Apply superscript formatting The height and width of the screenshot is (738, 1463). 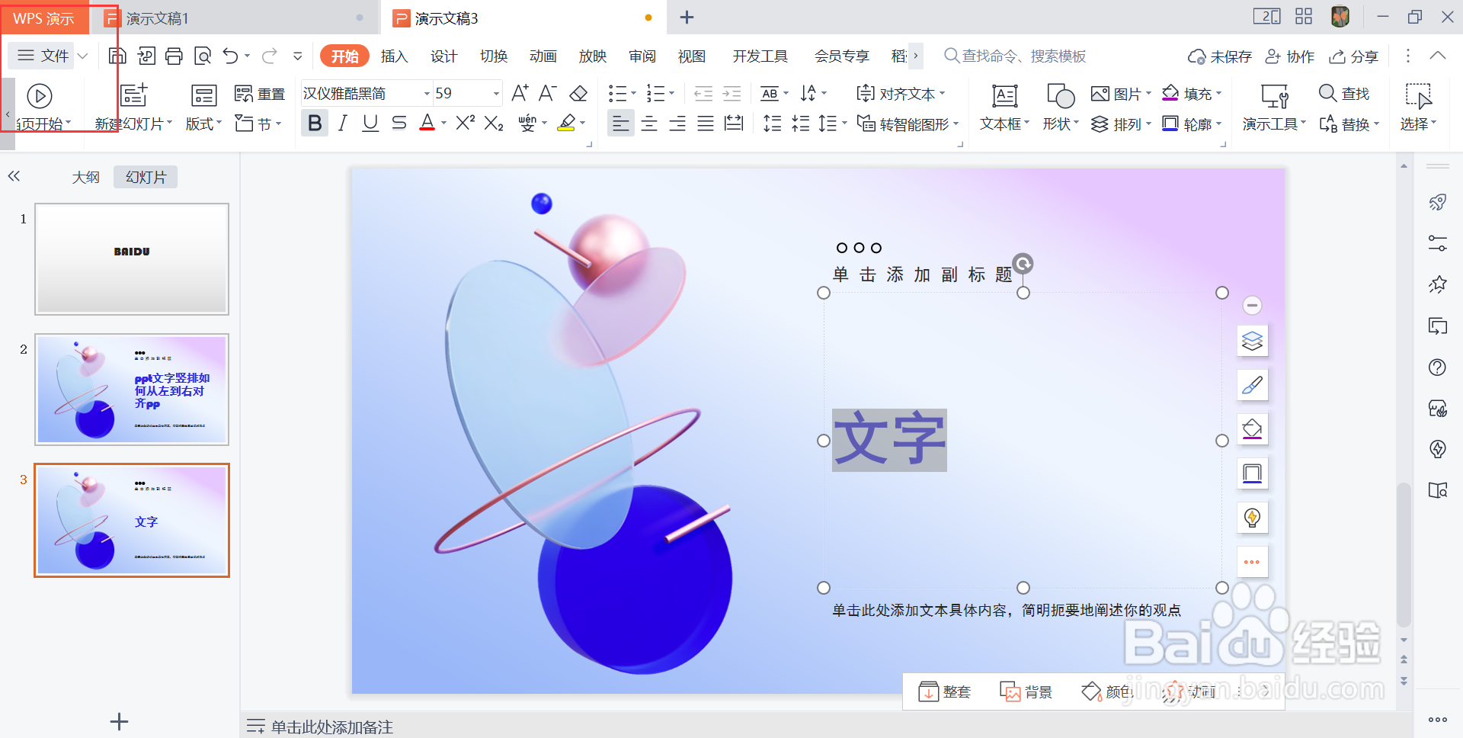[465, 123]
